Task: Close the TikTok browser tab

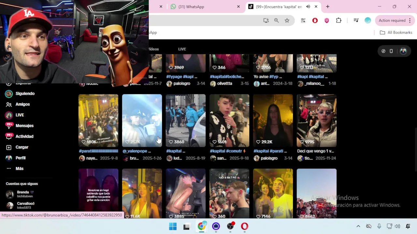Action: [x=316, y=6]
